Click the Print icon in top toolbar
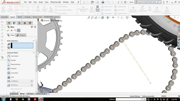 [103, 2]
